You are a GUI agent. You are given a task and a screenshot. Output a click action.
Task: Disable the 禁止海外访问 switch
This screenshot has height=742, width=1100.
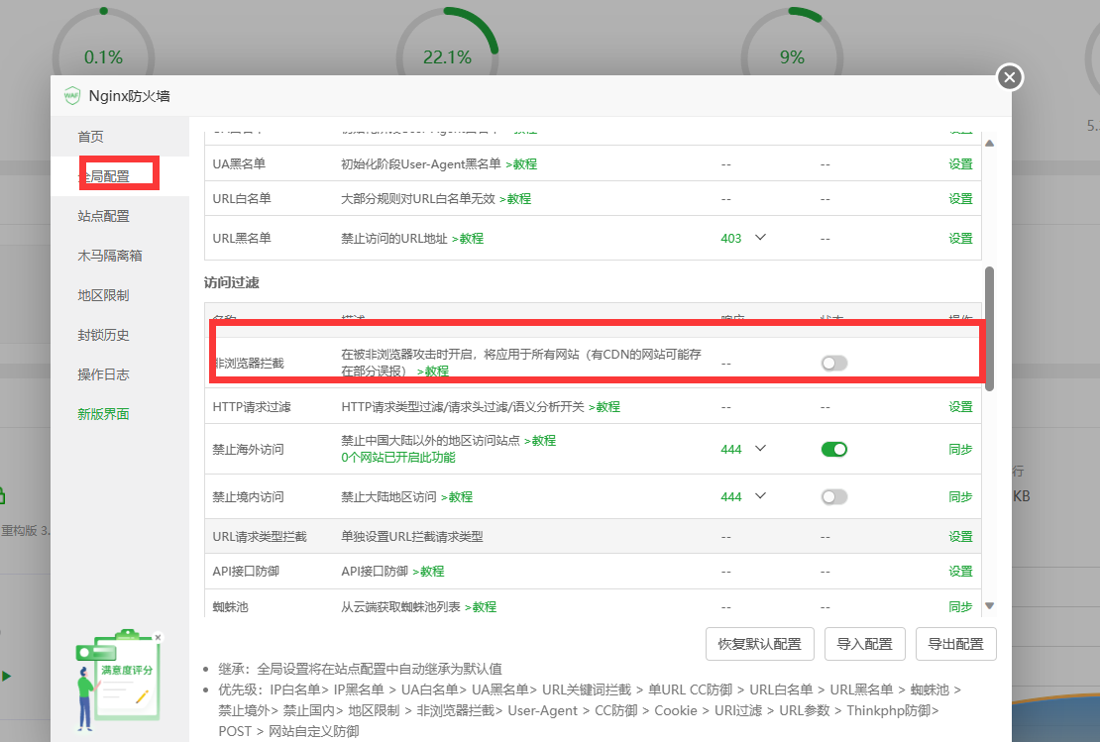[x=834, y=449]
